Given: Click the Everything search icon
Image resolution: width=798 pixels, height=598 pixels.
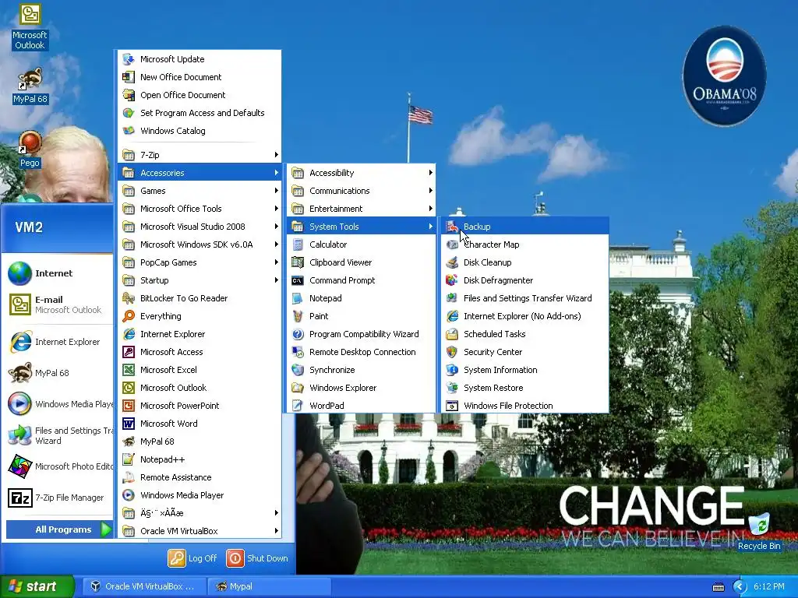Looking at the screenshot, I should tap(129, 316).
